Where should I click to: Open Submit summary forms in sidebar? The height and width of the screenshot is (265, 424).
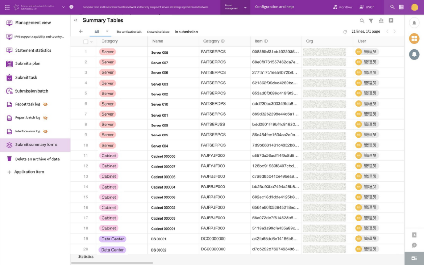[35, 145]
